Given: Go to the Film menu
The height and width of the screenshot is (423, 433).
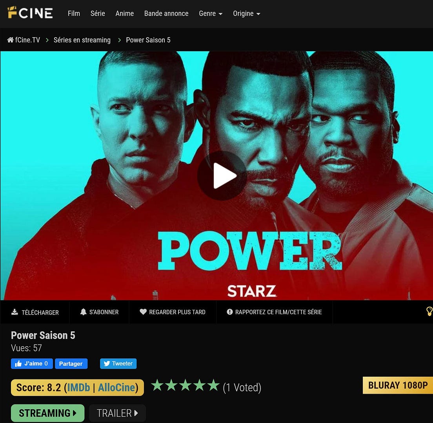Looking at the screenshot, I should click(74, 13).
